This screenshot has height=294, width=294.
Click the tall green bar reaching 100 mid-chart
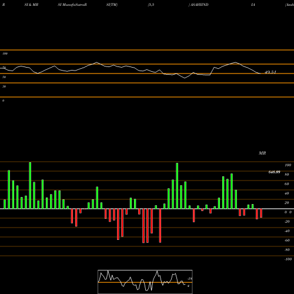177,186
